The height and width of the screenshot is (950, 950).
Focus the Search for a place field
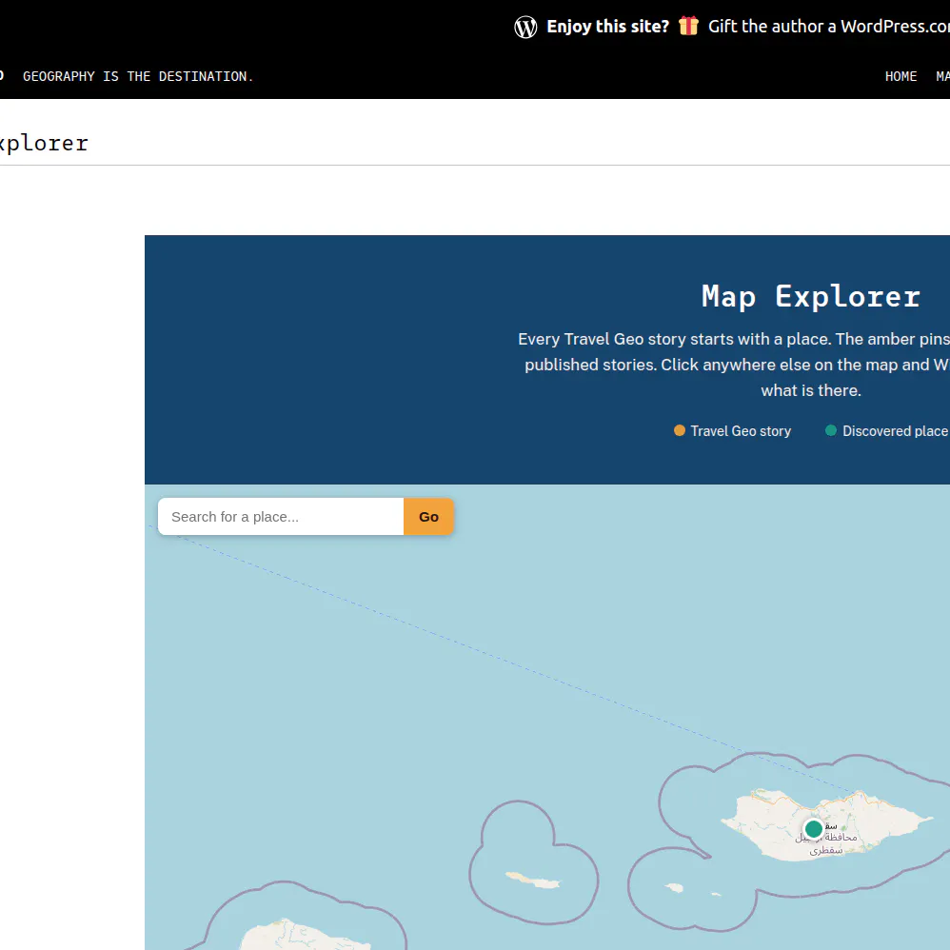point(281,516)
